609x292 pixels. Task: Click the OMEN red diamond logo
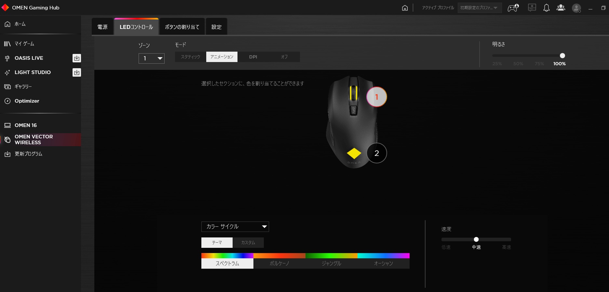[5, 7]
